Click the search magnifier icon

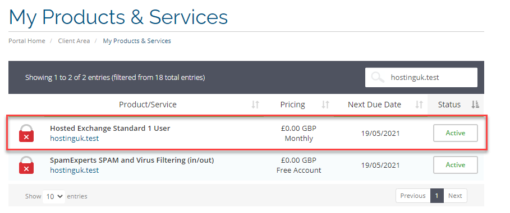378,78
